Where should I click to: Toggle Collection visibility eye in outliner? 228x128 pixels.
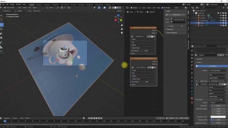(221, 13)
